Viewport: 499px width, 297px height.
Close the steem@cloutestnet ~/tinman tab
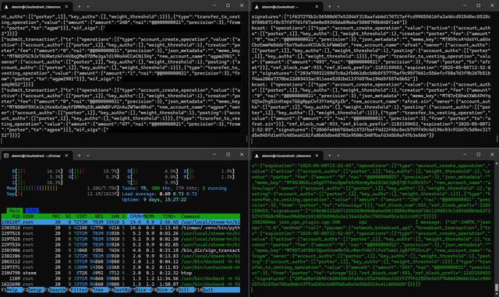tap(66, 155)
